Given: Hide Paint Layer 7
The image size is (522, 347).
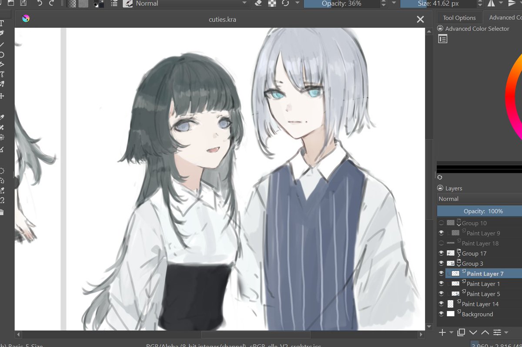Looking at the screenshot, I should click(x=442, y=274).
